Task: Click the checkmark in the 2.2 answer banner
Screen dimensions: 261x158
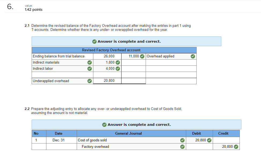Action: [x=105, y=124]
